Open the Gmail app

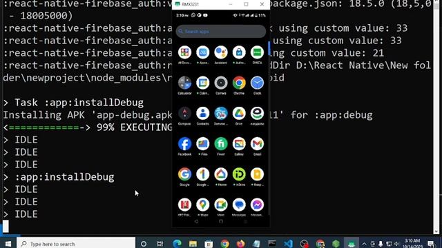[257, 144]
